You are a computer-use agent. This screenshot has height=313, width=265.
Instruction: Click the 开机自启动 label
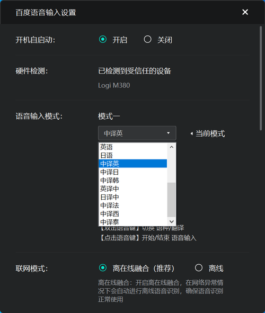coord(36,40)
